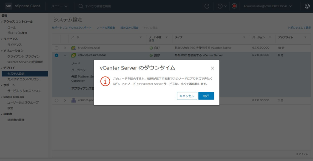
Task: Open the メニュー dropdown
Action: click(x=59, y=6)
